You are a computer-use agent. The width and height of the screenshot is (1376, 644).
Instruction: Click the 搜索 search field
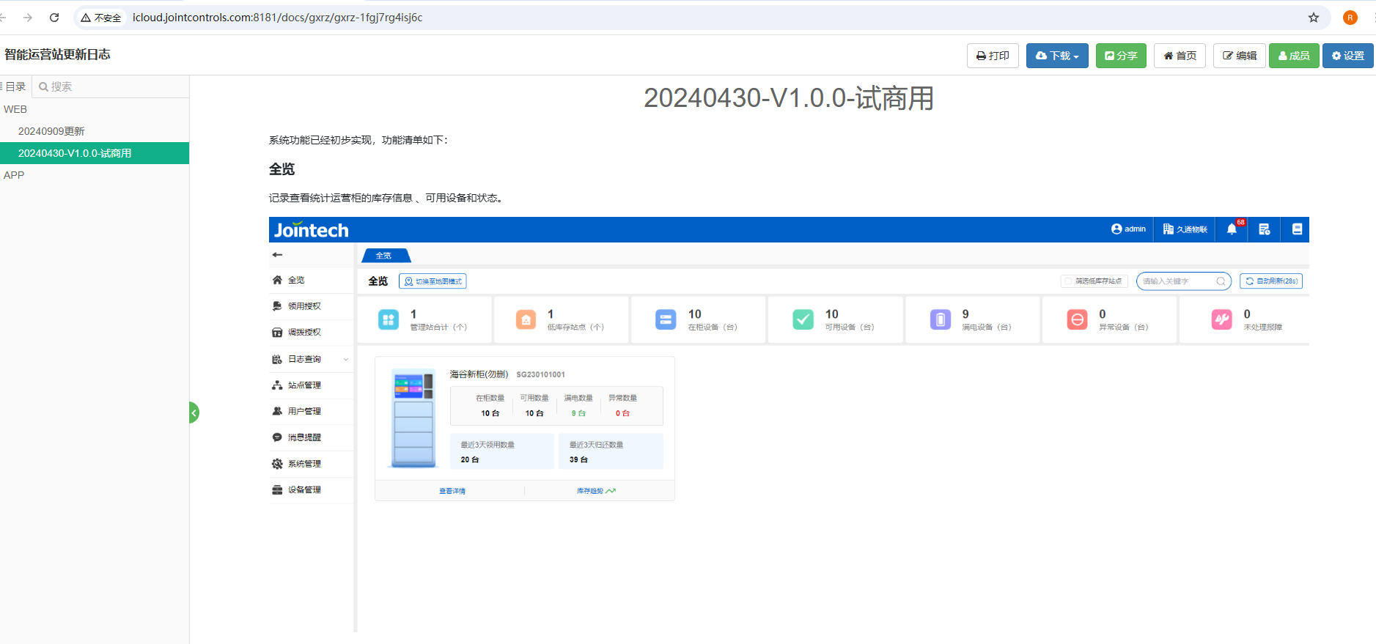110,86
